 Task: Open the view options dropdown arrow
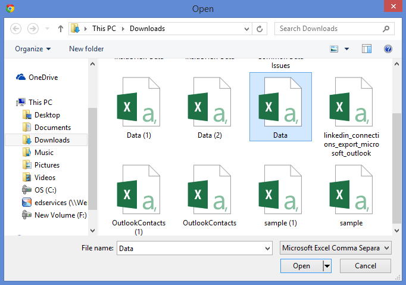click(346, 49)
